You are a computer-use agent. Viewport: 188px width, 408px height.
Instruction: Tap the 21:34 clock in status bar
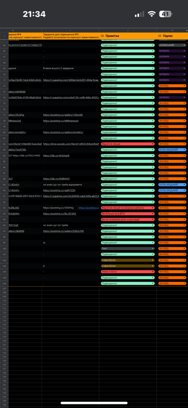[34, 14]
